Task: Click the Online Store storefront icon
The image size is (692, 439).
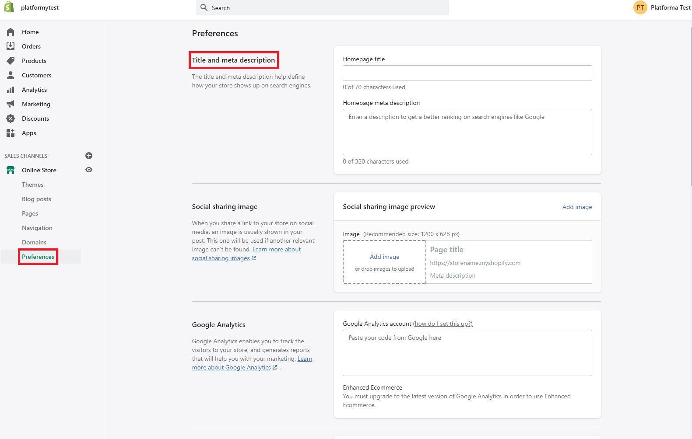Action: (x=11, y=170)
